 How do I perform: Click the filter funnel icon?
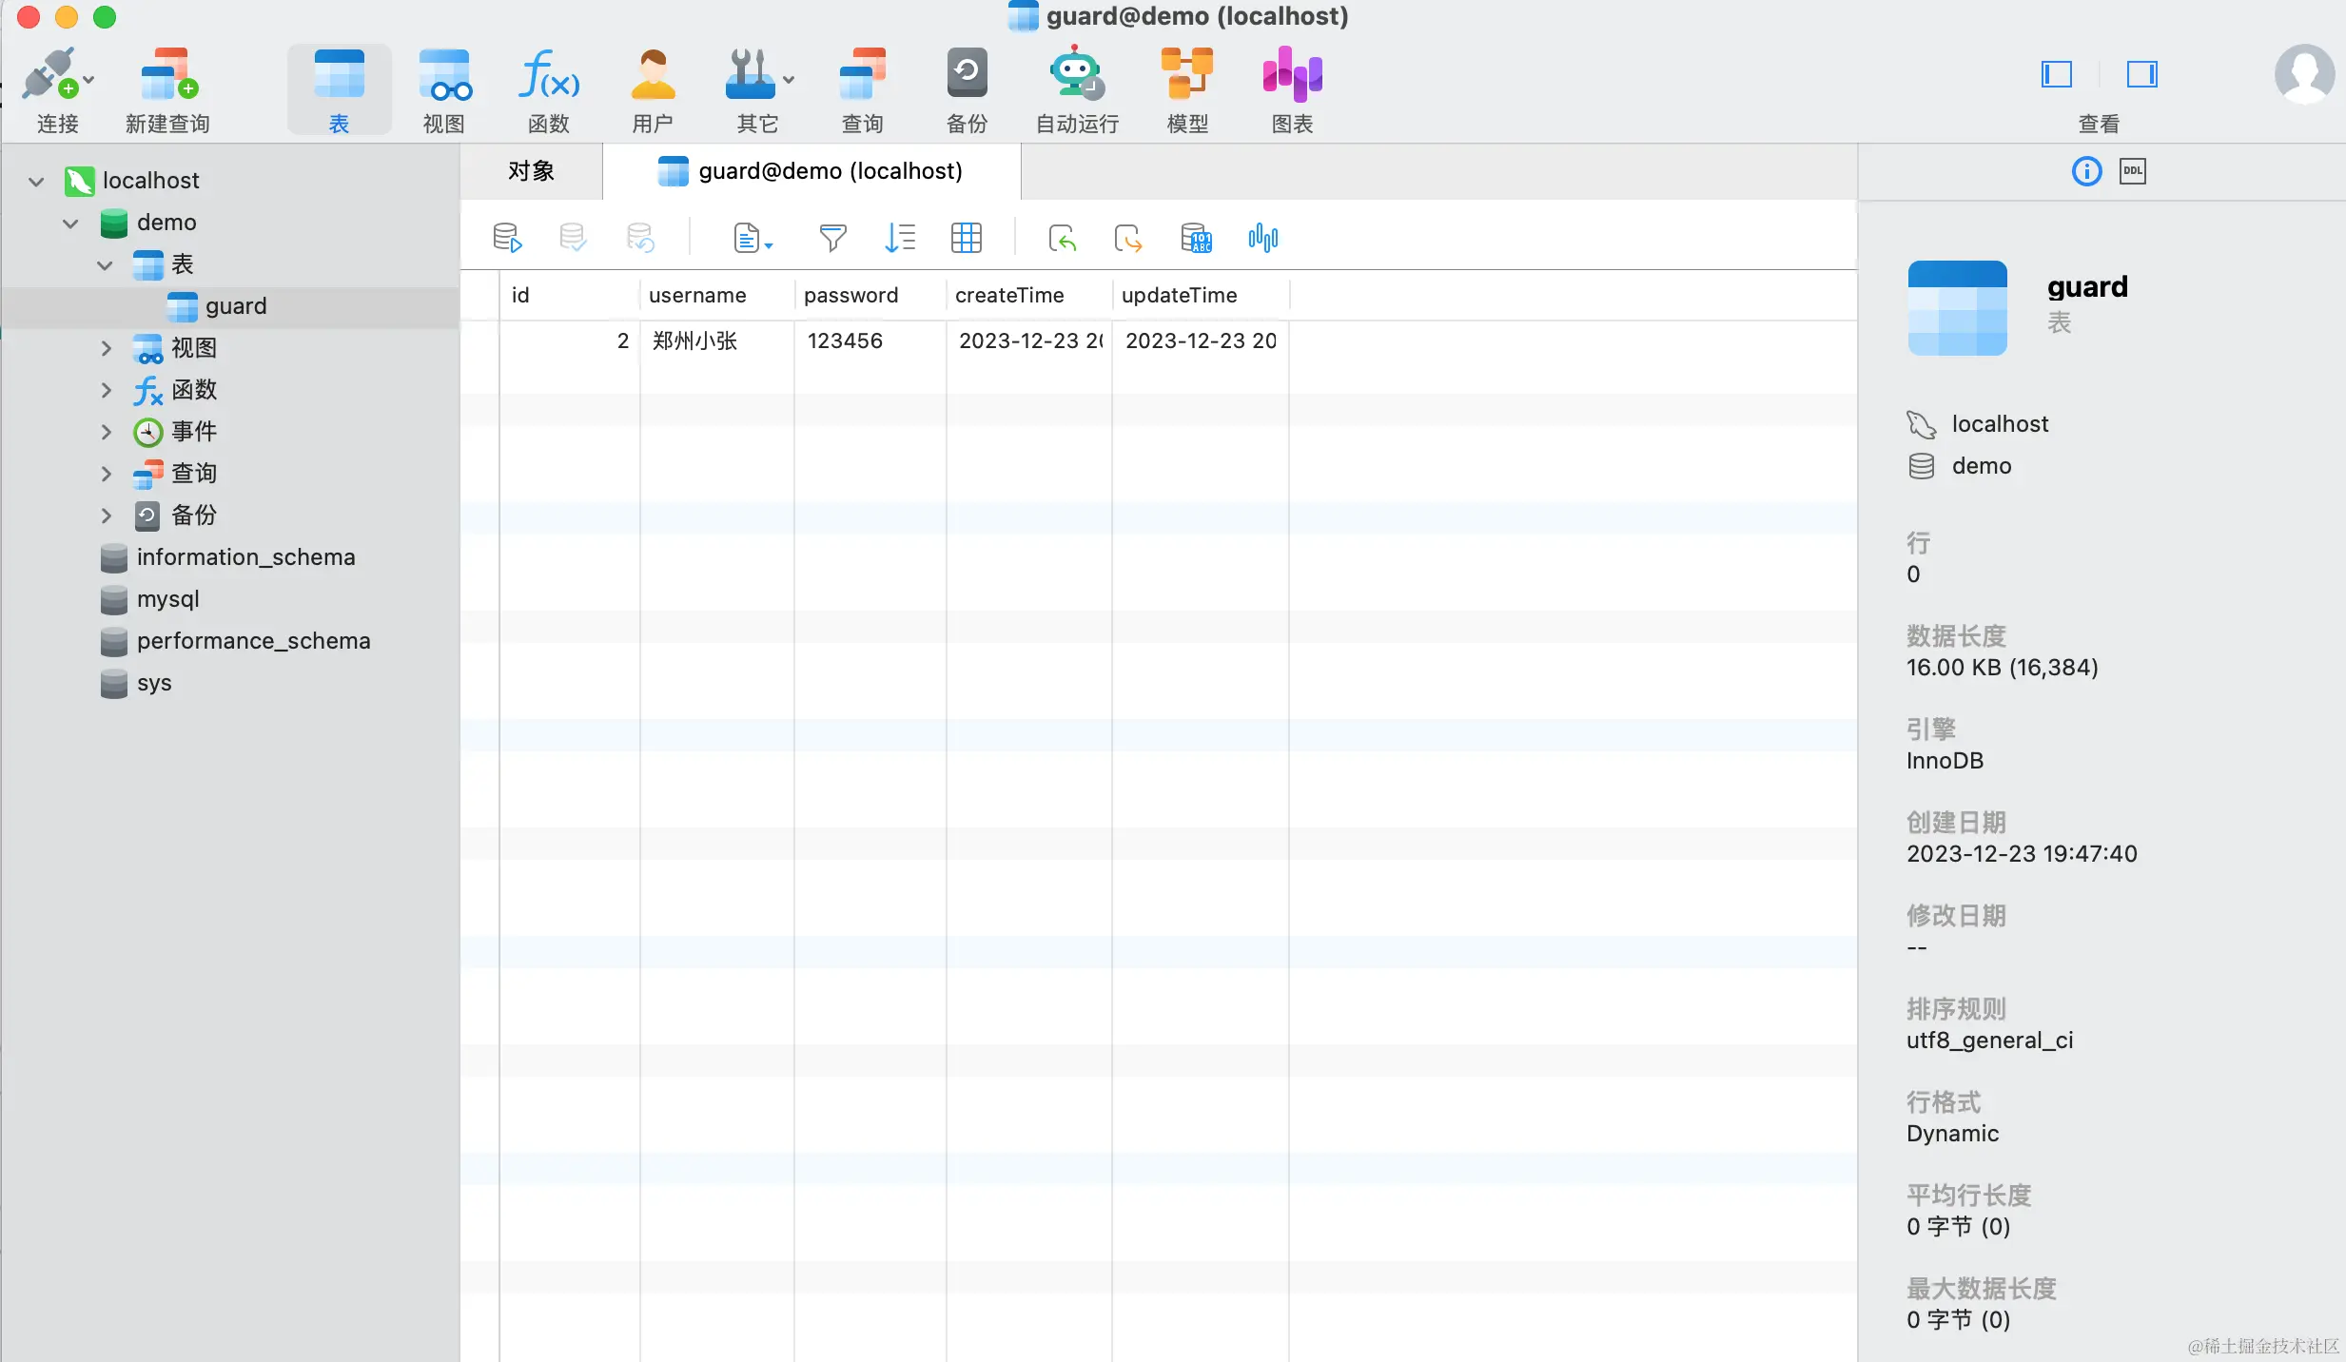(x=832, y=238)
